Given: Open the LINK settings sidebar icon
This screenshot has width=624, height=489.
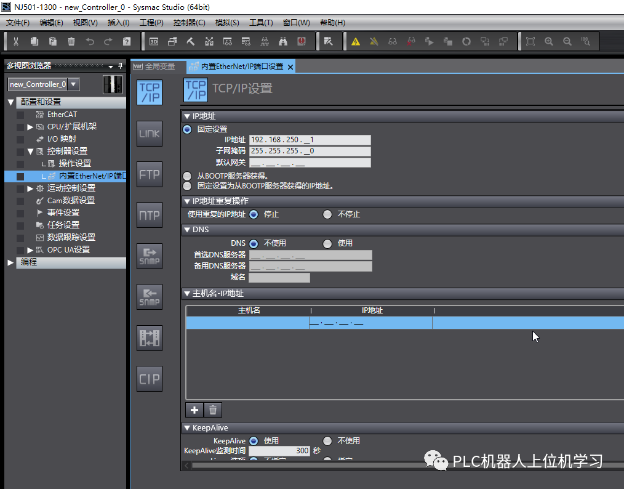Looking at the screenshot, I should tap(150, 134).
